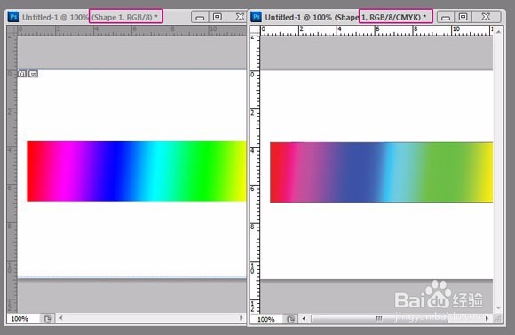Click the right scroll arrow in the left window
This screenshot has width=515, height=335.
point(242,318)
